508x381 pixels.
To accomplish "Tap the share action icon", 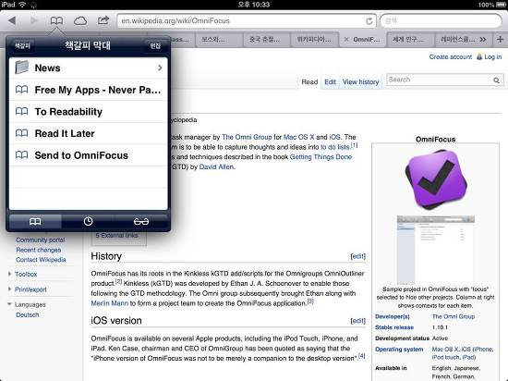I will [103, 20].
